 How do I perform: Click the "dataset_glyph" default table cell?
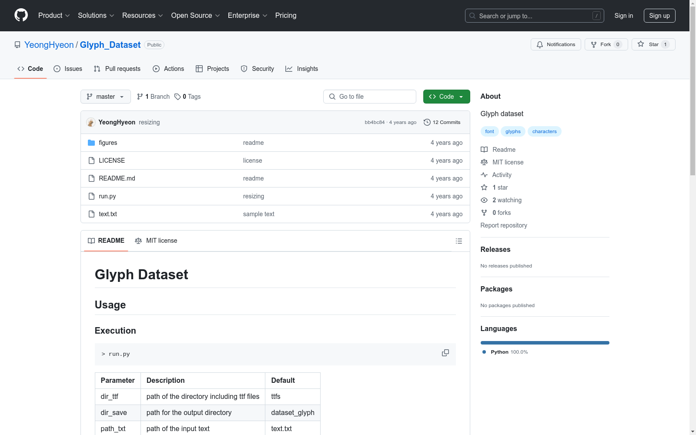[x=293, y=412]
